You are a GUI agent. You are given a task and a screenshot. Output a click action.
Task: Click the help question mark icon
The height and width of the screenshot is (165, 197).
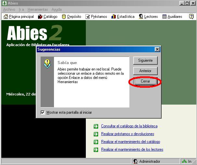click(x=191, y=16)
